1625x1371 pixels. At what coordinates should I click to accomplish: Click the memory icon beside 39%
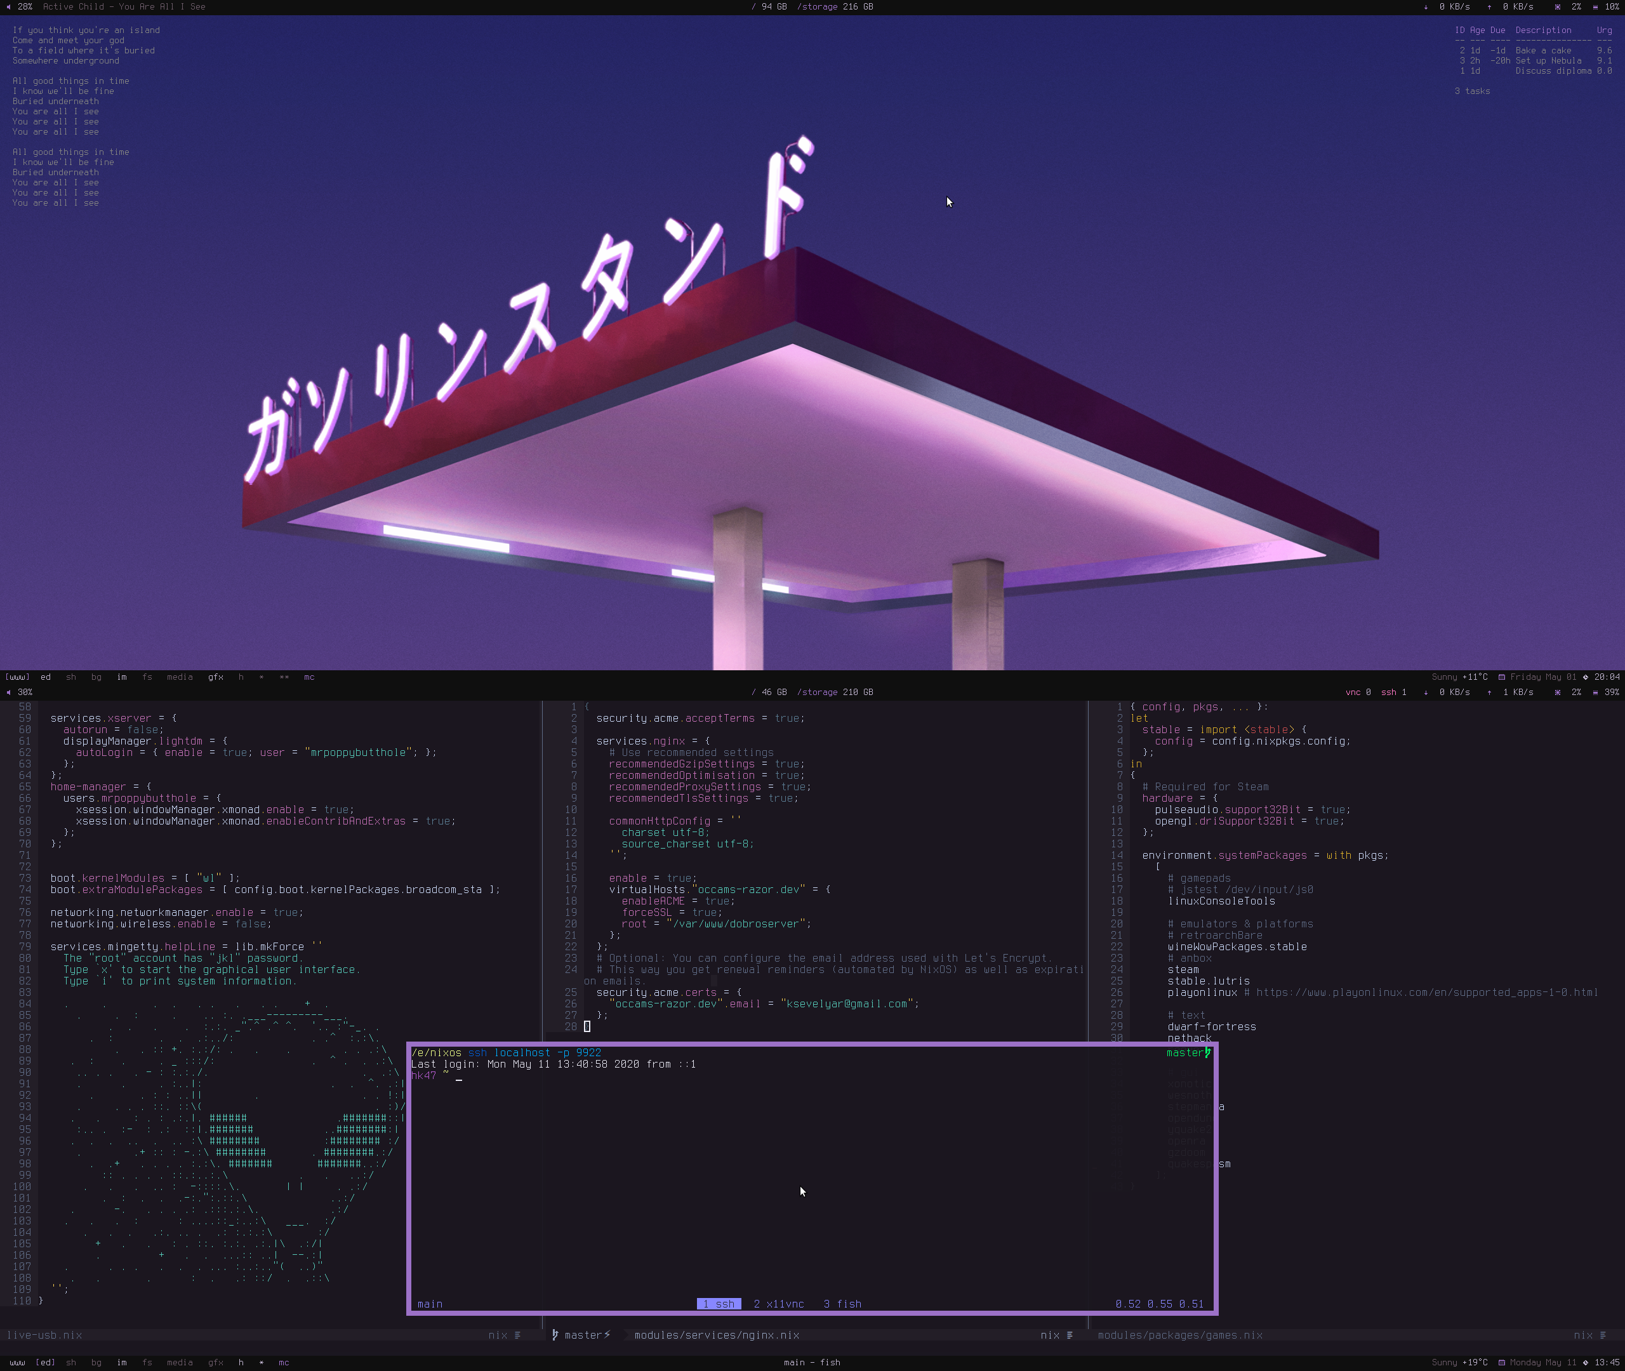coord(1595,692)
